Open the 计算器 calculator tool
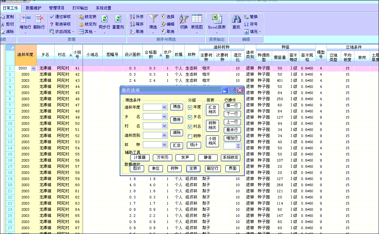The image size is (379, 234). coord(140,158)
